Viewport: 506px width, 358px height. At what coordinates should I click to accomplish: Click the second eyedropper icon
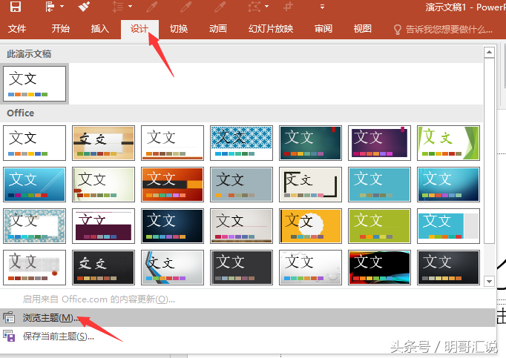point(186,7)
